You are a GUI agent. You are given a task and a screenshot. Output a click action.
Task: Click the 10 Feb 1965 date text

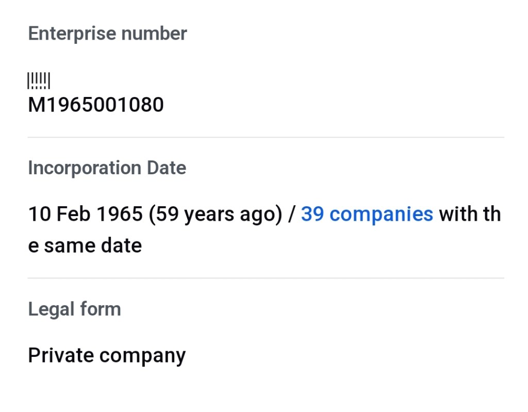[85, 214]
